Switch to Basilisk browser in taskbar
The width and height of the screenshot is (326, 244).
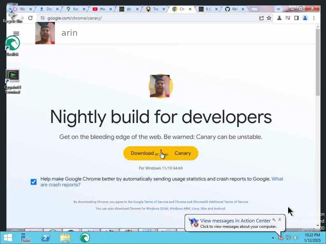(x=85, y=238)
